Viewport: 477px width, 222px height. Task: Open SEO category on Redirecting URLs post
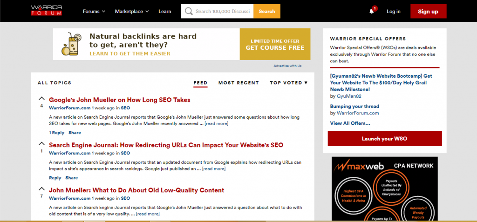(x=125, y=153)
